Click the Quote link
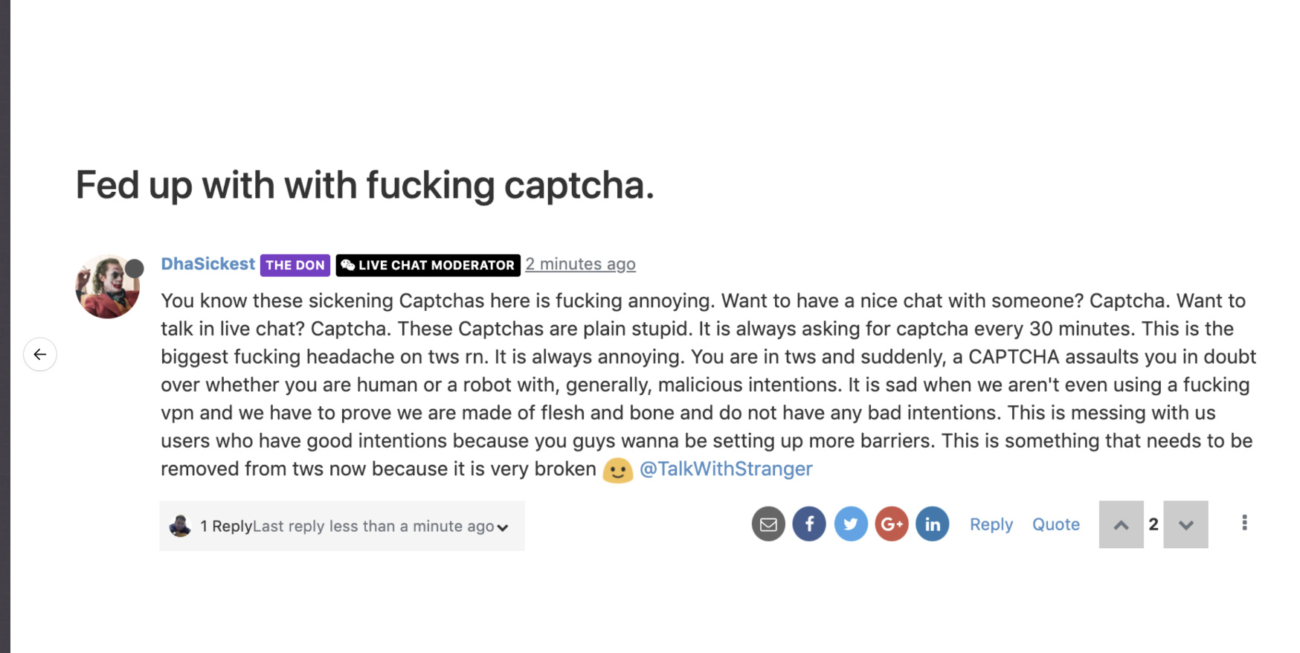Viewport: 1300px width, 653px height. coord(1056,524)
